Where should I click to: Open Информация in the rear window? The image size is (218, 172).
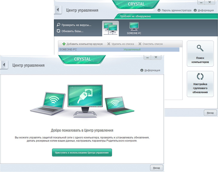pyautogui.click(x=206, y=10)
